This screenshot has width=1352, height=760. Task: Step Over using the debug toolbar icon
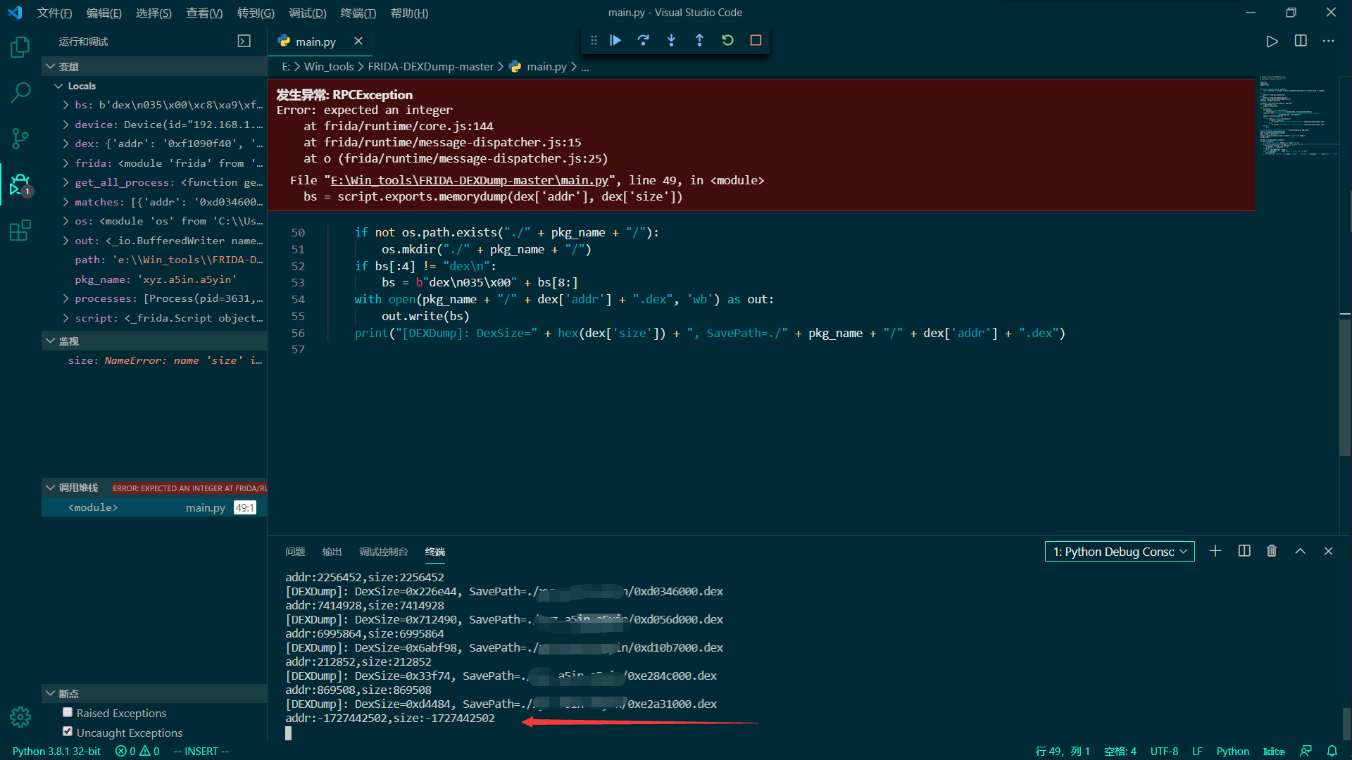pyautogui.click(x=643, y=40)
